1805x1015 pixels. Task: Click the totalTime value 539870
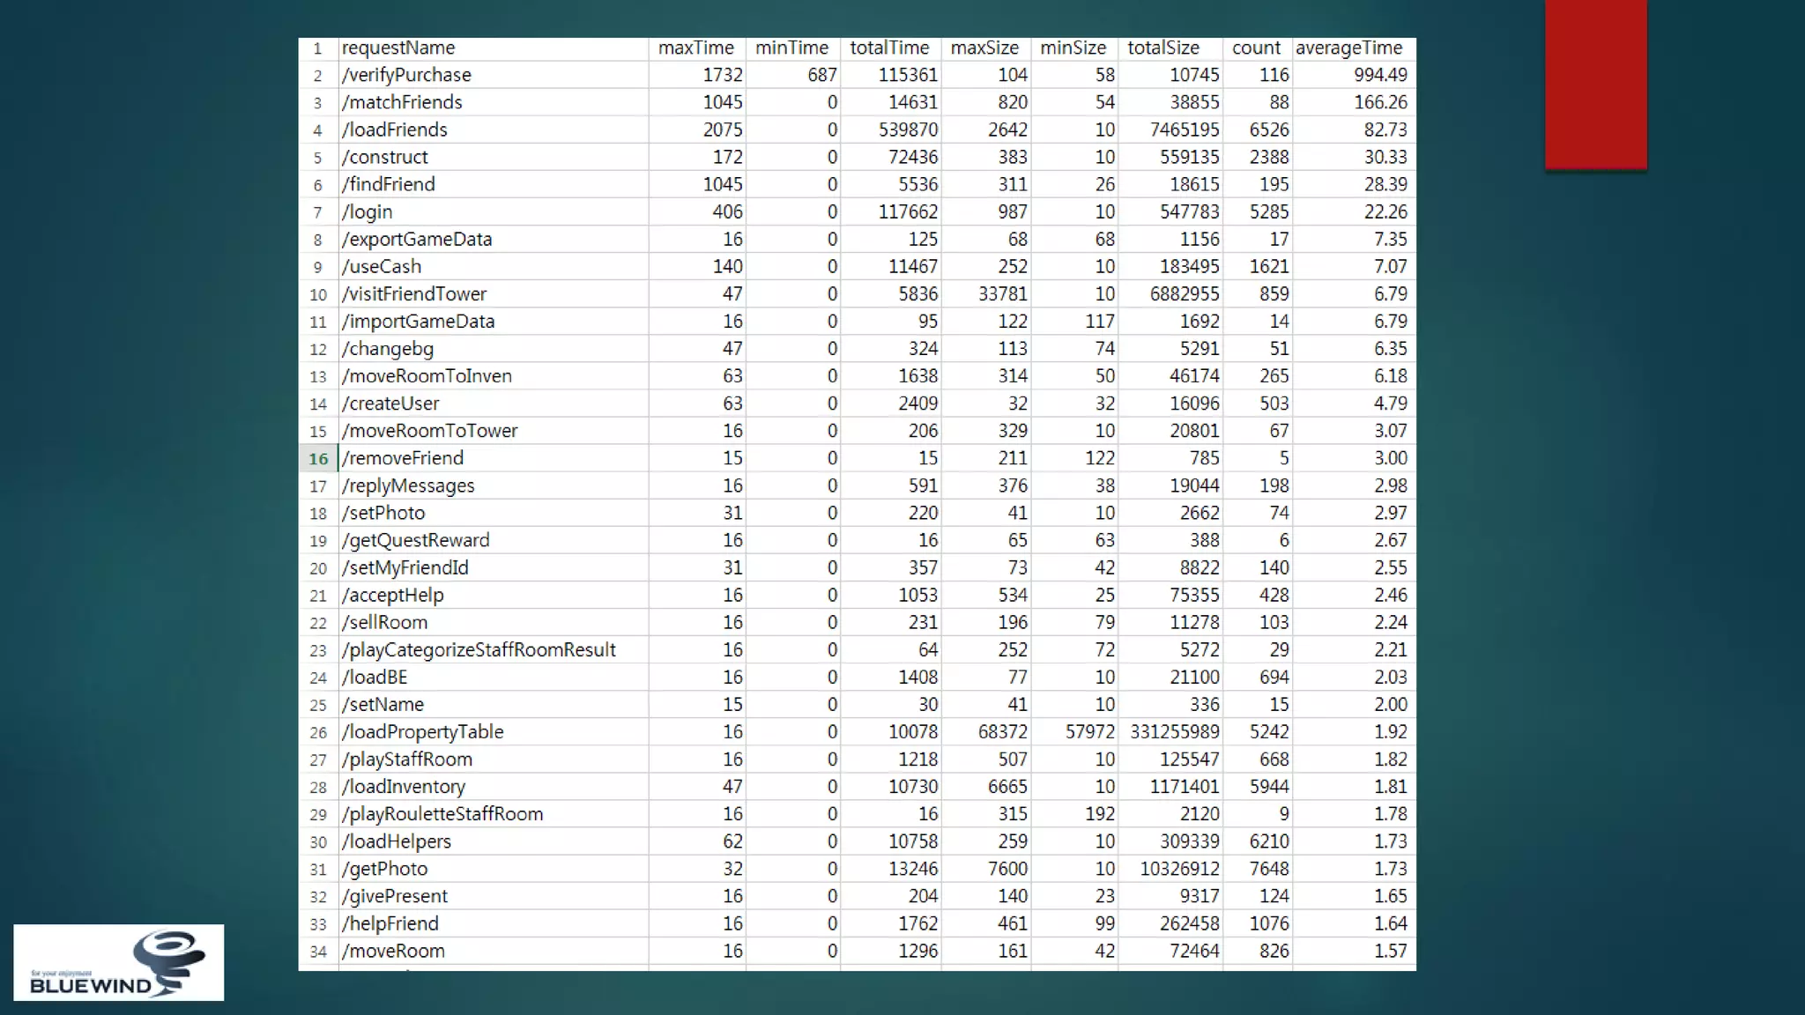point(908,130)
